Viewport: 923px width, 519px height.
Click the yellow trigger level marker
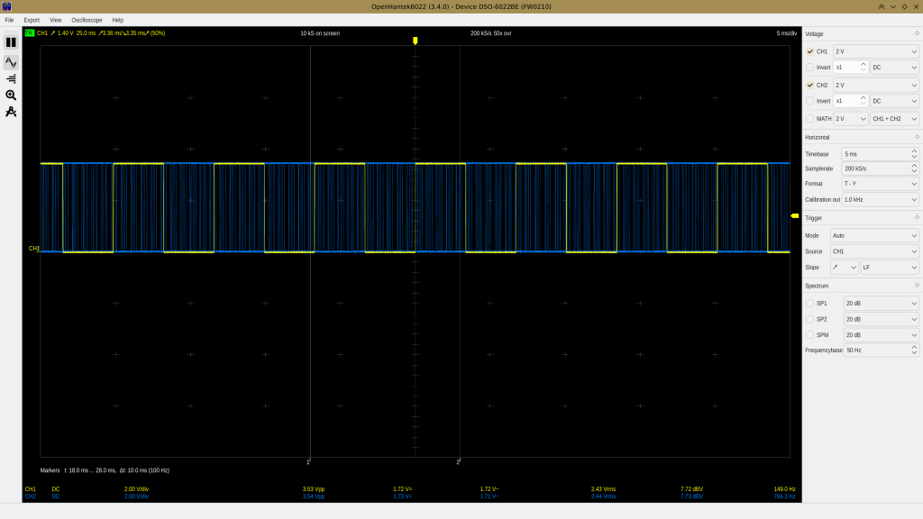794,215
